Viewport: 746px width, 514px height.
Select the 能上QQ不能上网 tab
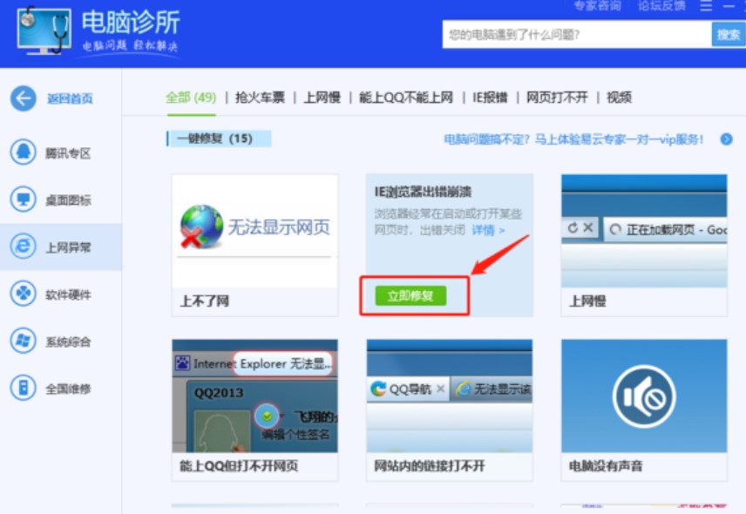click(x=406, y=98)
